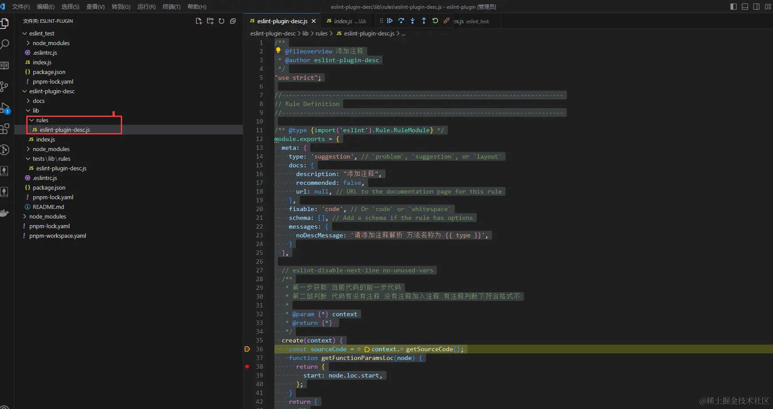Open the Search view in the activity bar

click(x=4, y=44)
